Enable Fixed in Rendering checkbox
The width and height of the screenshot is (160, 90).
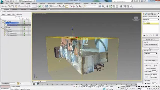tap(145, 68)
